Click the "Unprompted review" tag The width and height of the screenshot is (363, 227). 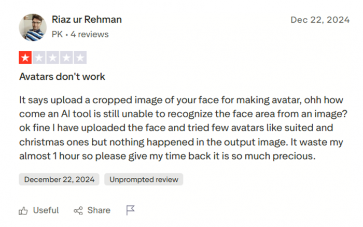click(x=144, y=180)
